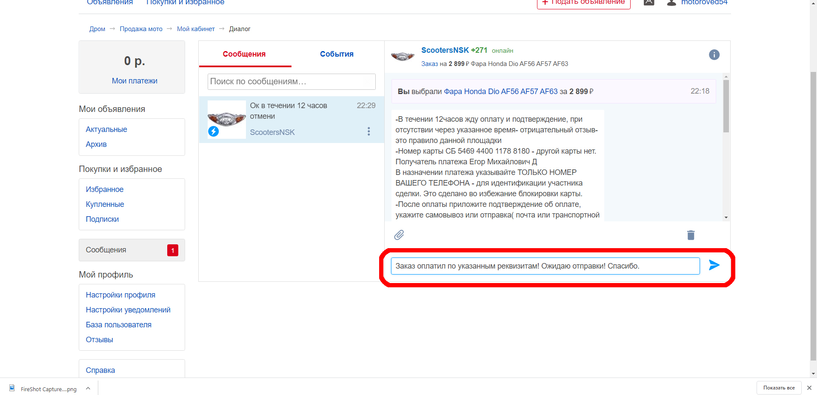The width and height of the screenshot is (817, 395).
Task: Open the mail envelope icon in header
Action: (649, 3)
